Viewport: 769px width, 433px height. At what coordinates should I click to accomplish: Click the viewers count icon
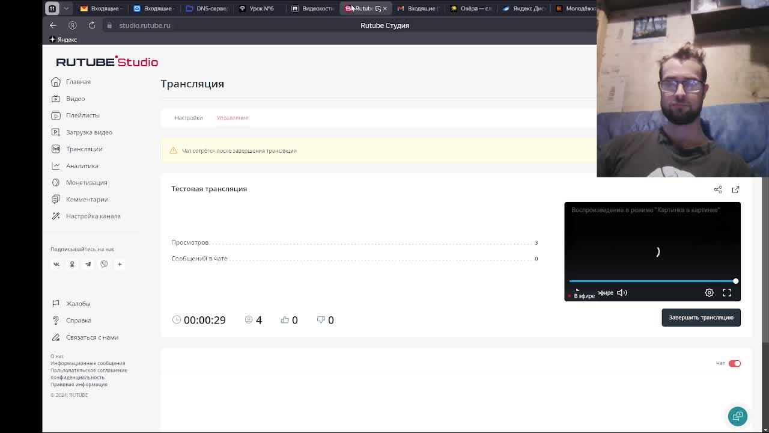tap(249, 320)
